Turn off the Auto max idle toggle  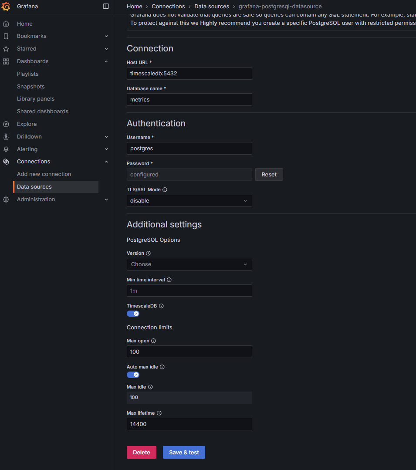[x=133, y=375]
